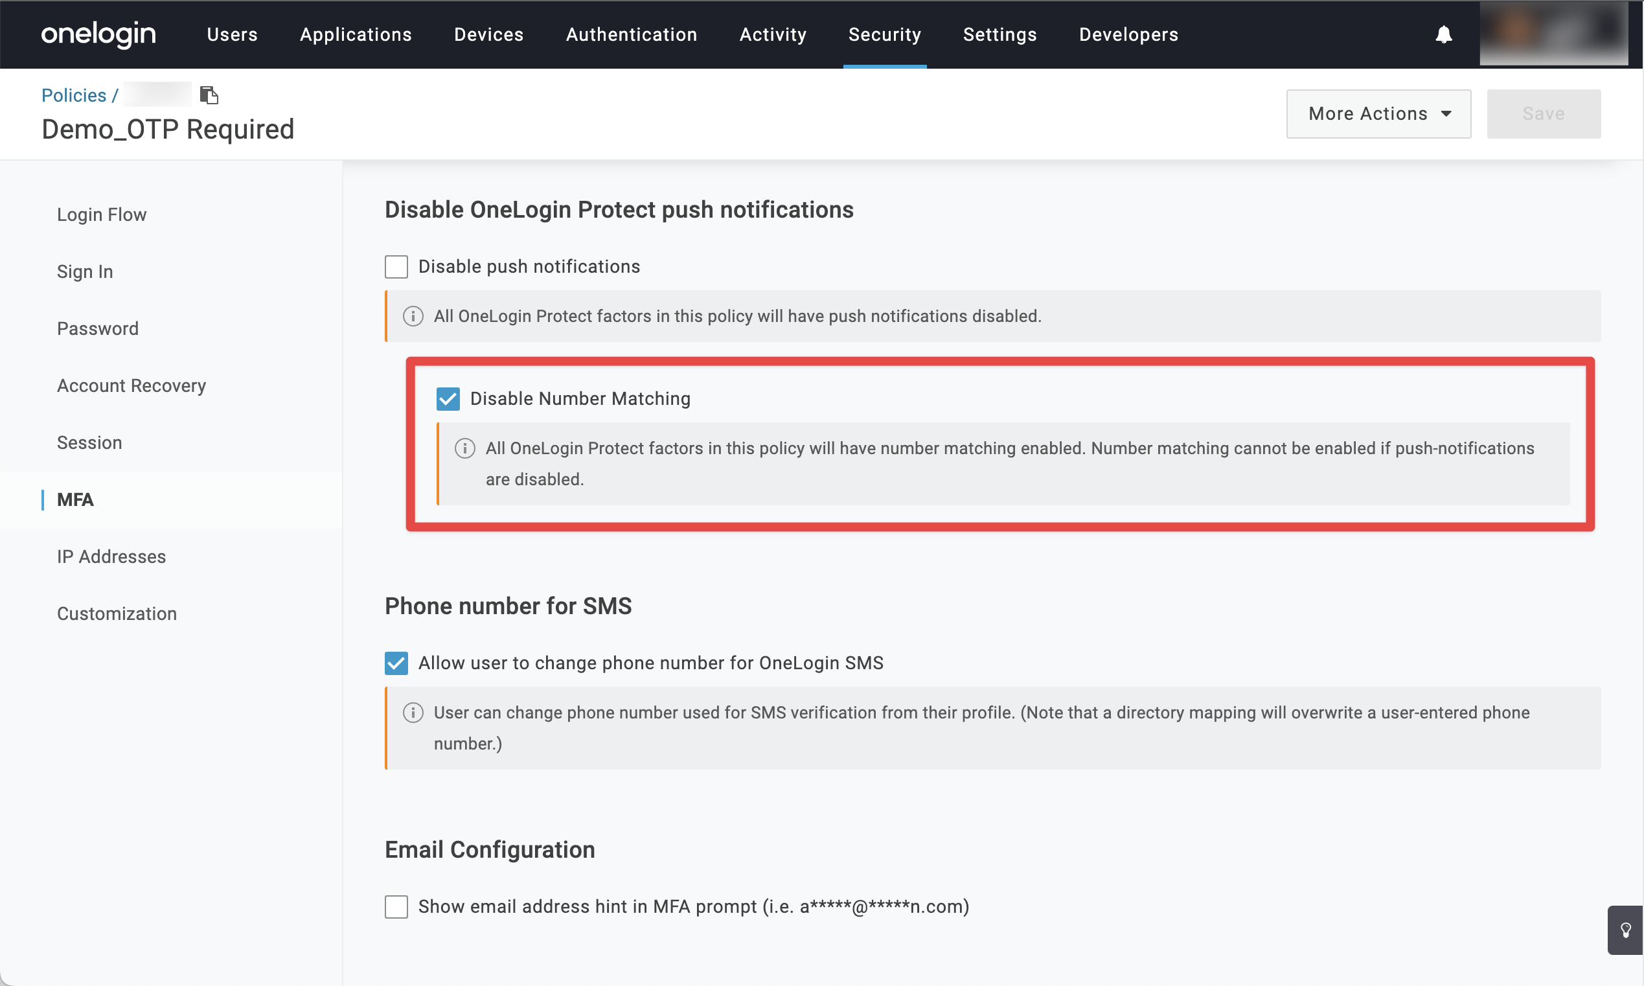The image size is (1644, 986).
Task: Click the Policies breadcrumb link
Action: pyautogui.click(x=74, y=95)
